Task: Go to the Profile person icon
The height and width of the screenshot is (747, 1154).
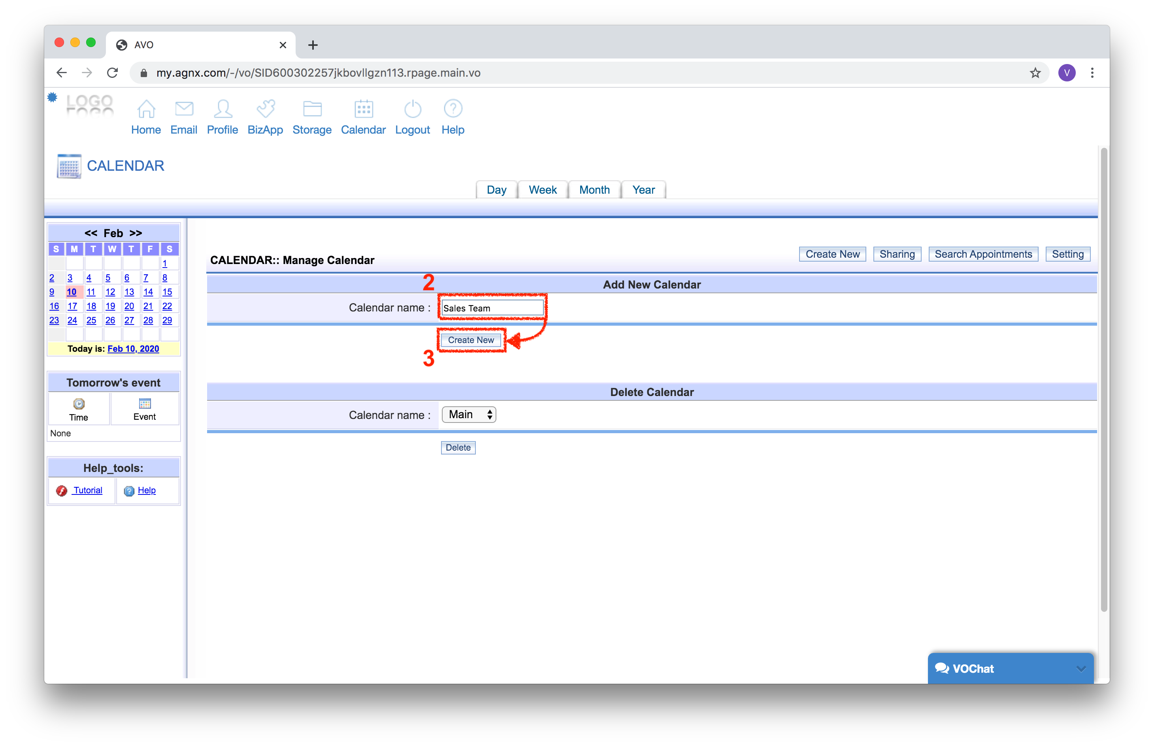Action: [x=223, y=109]
